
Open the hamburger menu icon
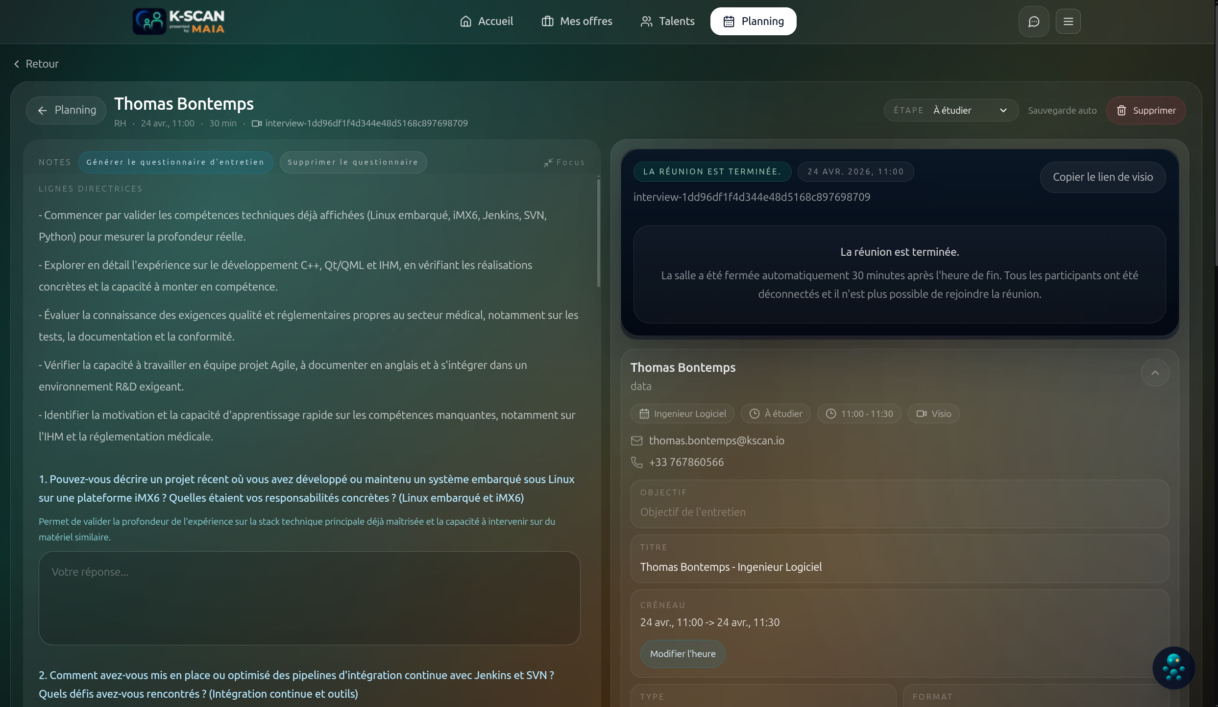1068,22
